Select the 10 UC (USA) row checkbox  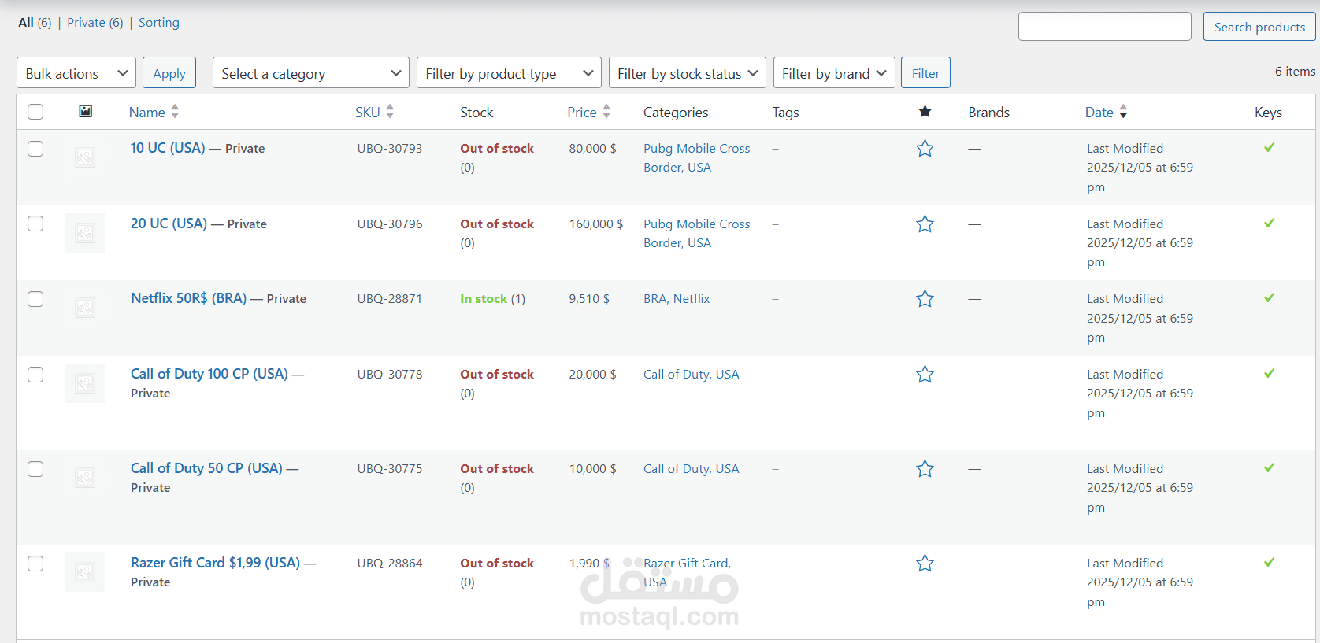(x=35, y=149)
